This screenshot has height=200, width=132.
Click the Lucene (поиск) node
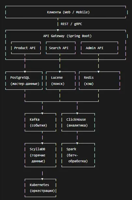pyautogui.click(x=61, y=81)
